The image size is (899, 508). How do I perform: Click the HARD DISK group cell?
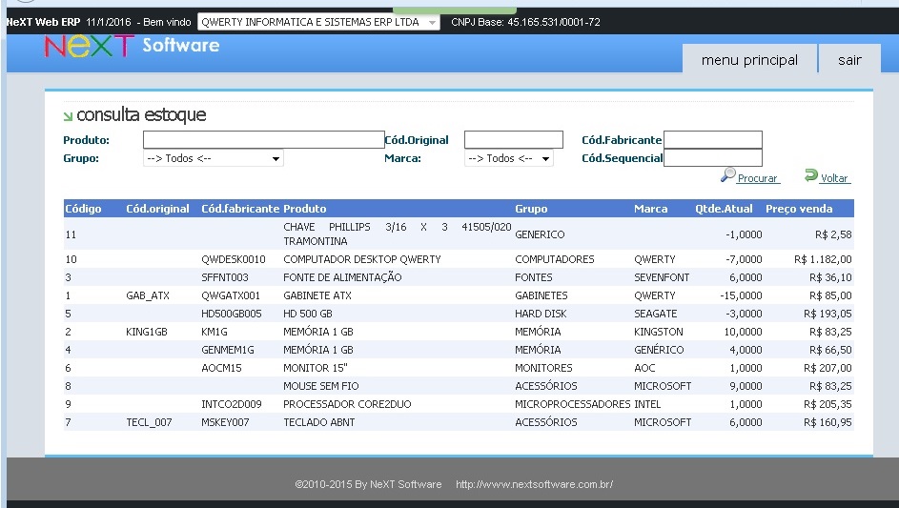tap(541, 314)
